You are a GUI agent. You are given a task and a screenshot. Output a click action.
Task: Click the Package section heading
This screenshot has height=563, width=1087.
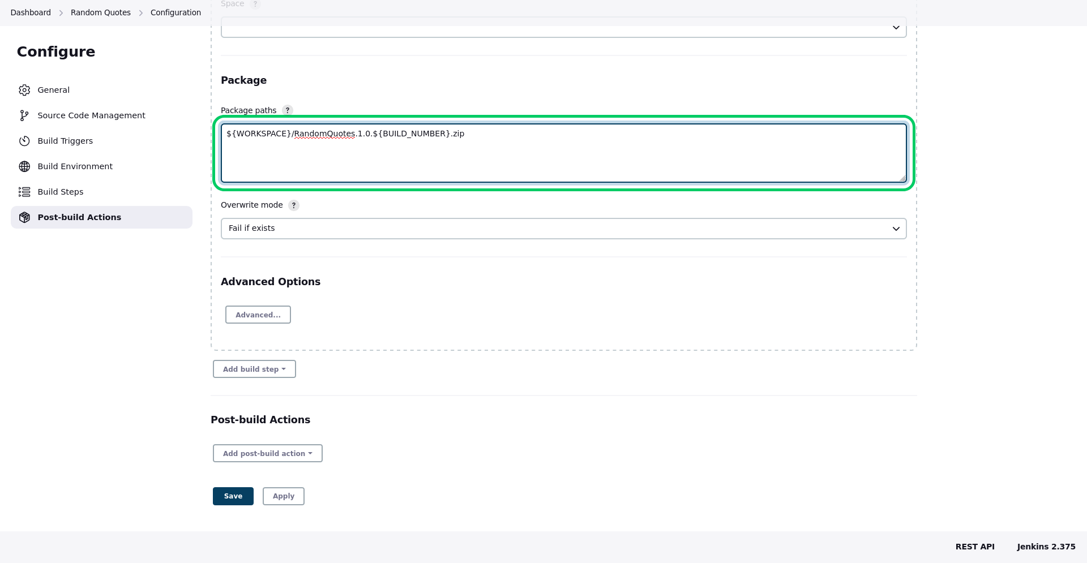pos(243,80)
